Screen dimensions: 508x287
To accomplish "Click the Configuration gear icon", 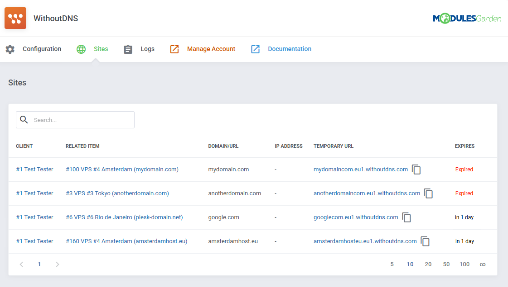I will coord(10,49).
